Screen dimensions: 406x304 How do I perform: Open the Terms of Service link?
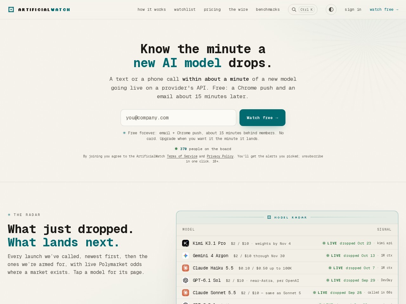point(182,156)
